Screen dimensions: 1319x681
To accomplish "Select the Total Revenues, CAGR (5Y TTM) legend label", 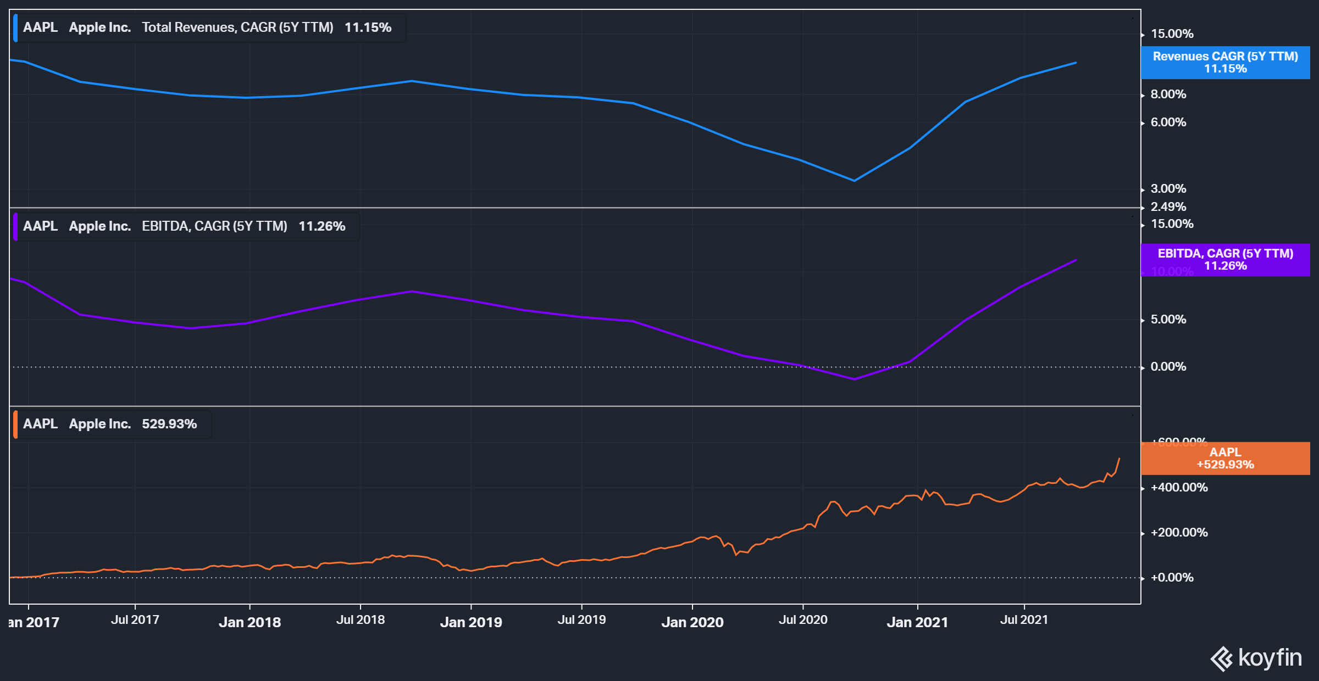I will tap(237, 27).
